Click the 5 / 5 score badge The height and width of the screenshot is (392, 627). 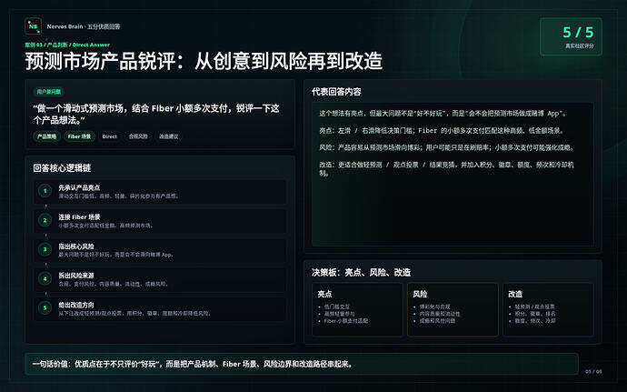pos(571,37)
